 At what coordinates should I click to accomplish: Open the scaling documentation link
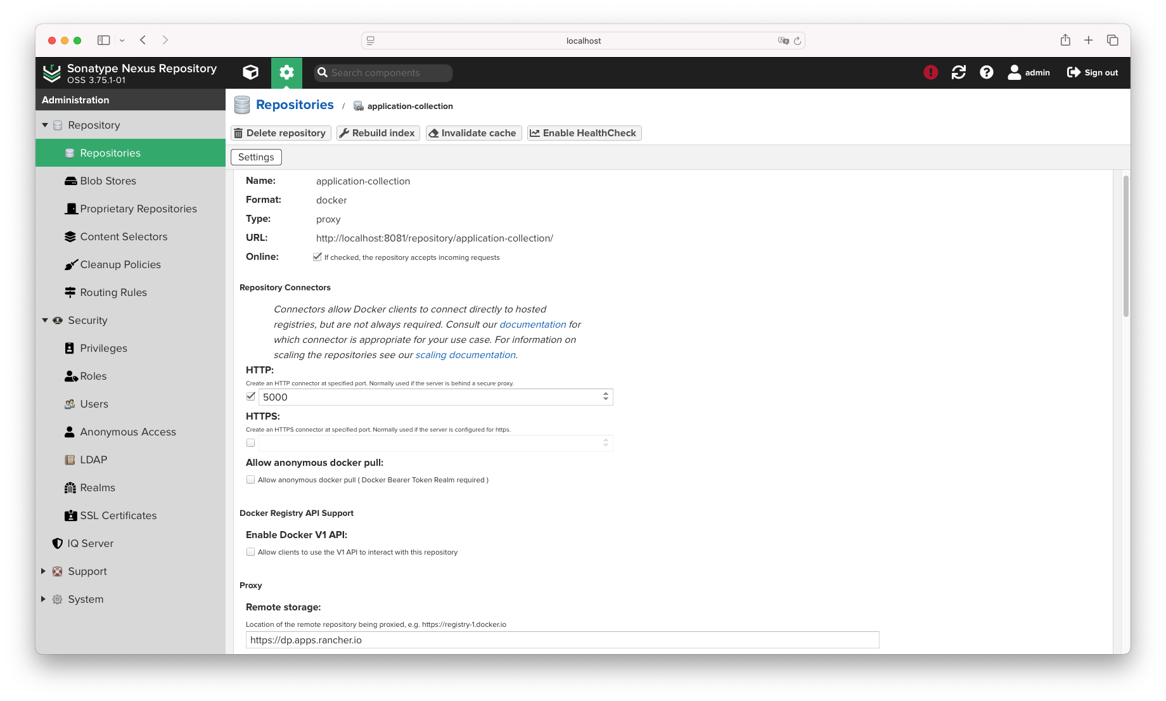click(x=465, y=355)
